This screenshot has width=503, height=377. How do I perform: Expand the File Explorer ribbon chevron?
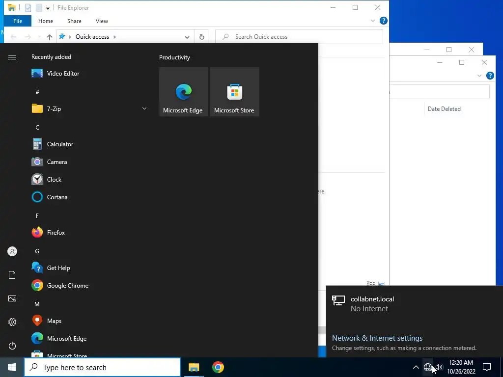373,21
